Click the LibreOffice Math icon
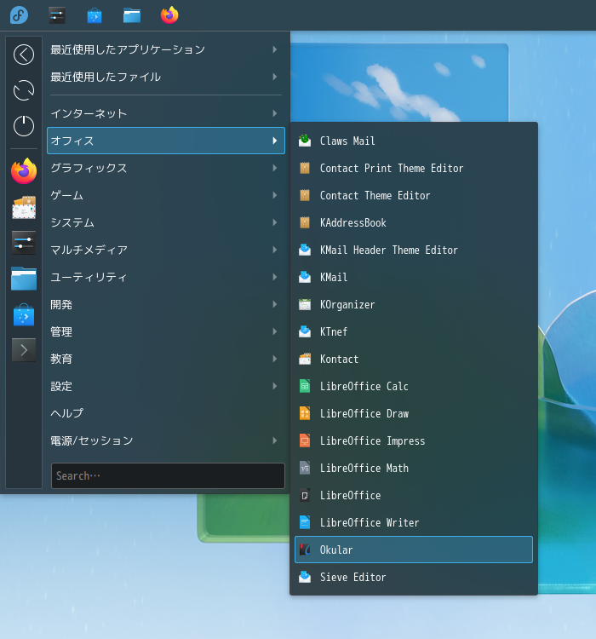This screenshot has height=639, width=596. click(305, 469)
